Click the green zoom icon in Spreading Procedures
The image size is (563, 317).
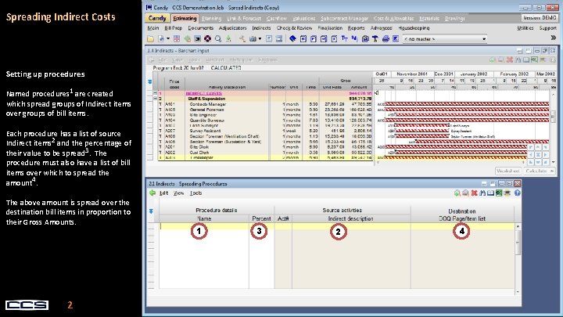[457, 193]
